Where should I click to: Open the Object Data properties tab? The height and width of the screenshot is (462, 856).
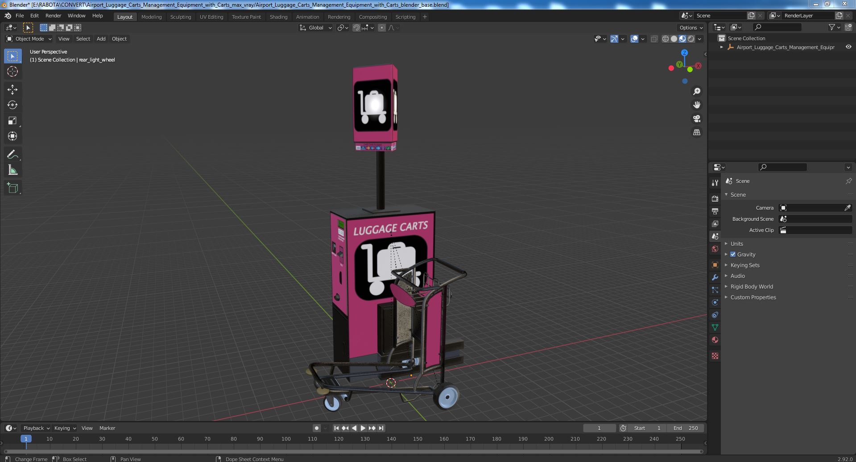point(715,327)
